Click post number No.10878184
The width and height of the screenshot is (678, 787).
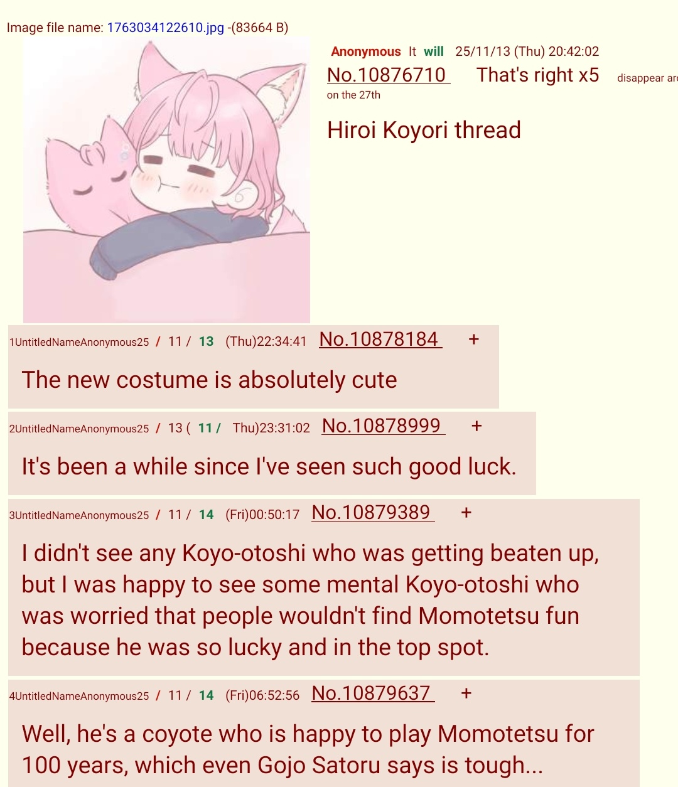(x=380, y=340)
